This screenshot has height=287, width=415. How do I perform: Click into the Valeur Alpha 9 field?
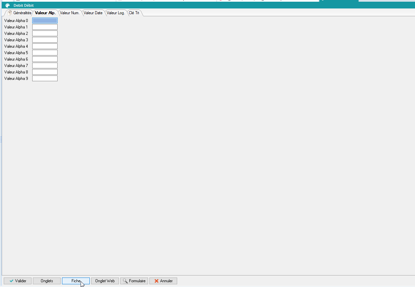click(x=45, y=79)
